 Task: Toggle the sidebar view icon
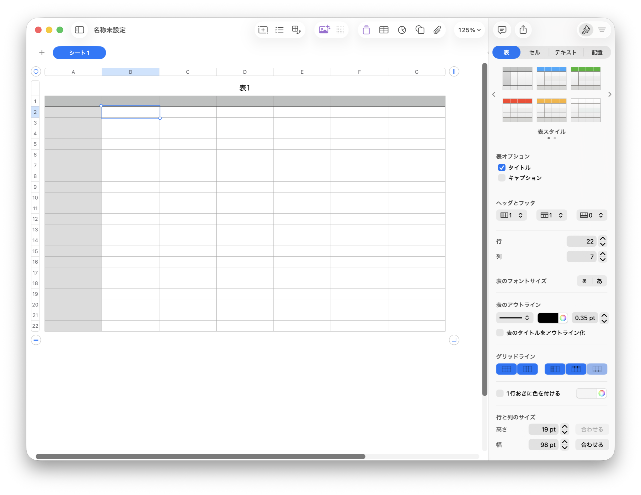(x=79, y=30)
